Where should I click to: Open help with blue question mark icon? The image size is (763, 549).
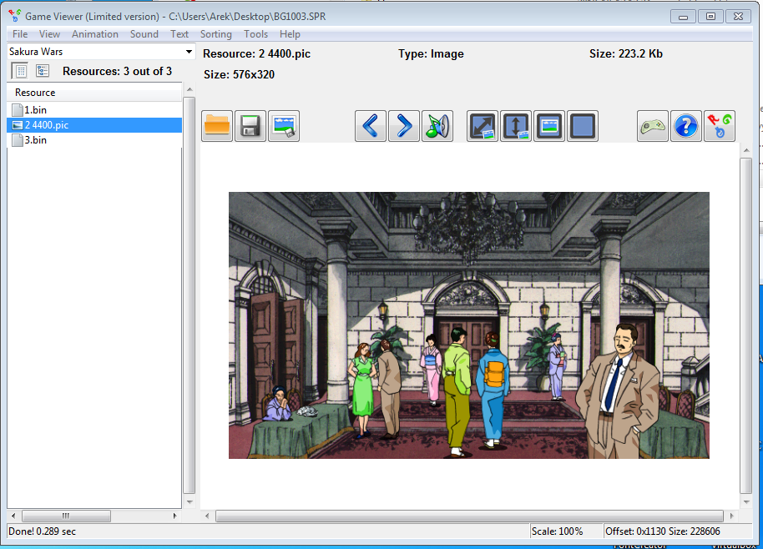686,126
